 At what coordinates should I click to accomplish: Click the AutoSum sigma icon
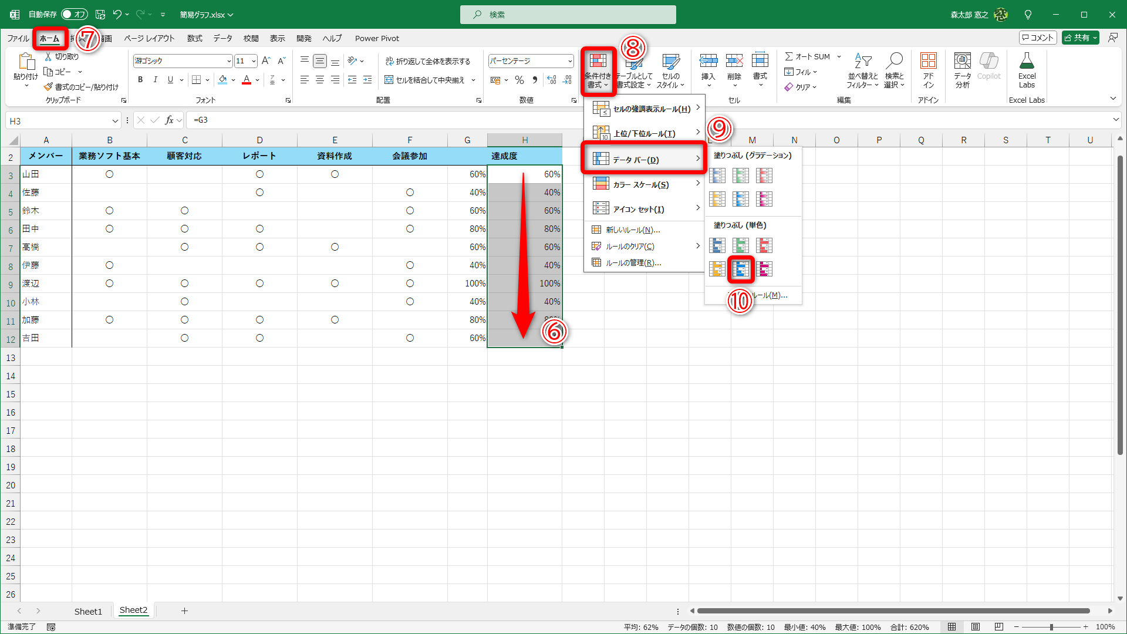(789, 56)
